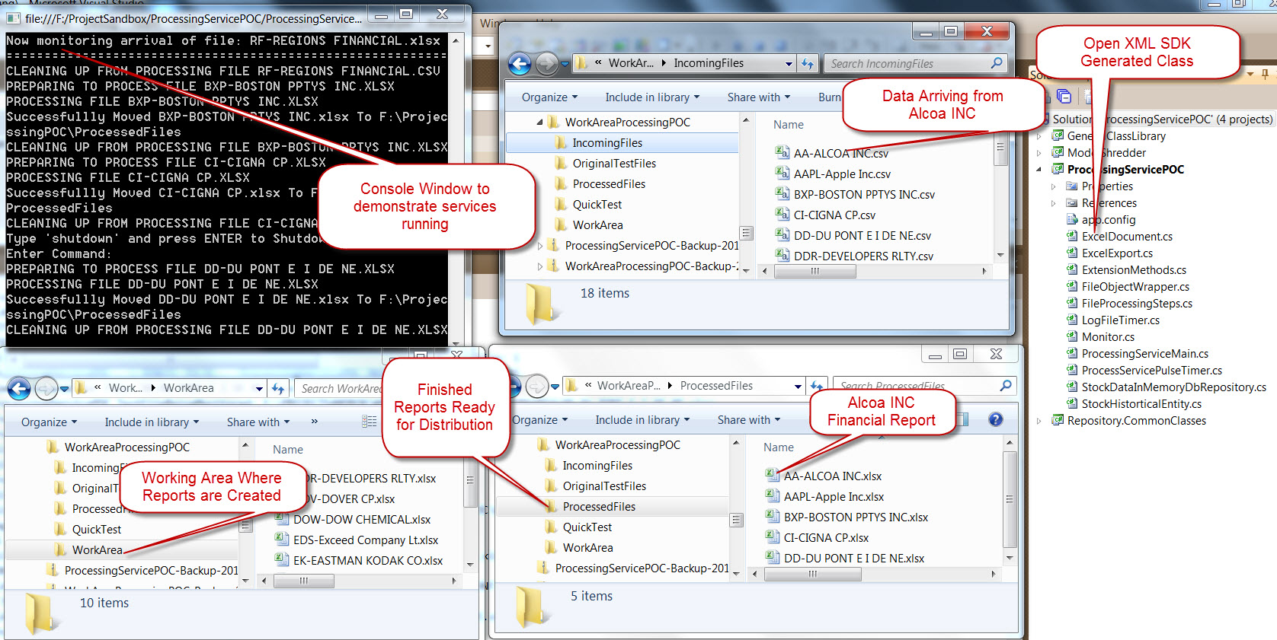Click horizontal scrollbar in IncomingFiles file list

tap(815, 271)
